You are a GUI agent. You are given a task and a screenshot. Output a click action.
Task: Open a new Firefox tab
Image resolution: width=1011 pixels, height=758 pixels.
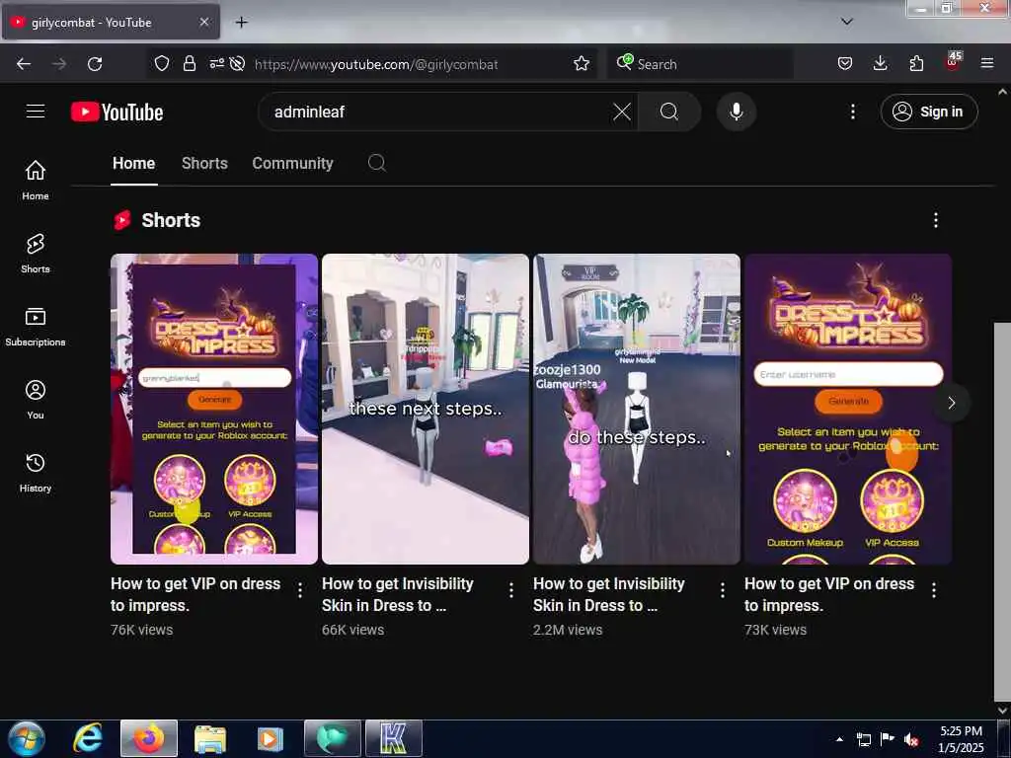[x=241, y=23]
